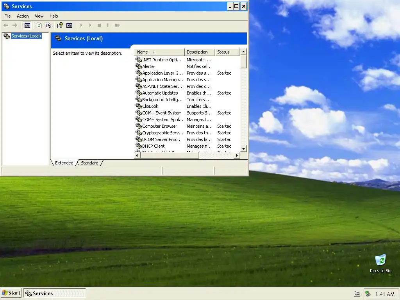
Task: Click the Start Service play icon
Action: (x=81, y=25)
